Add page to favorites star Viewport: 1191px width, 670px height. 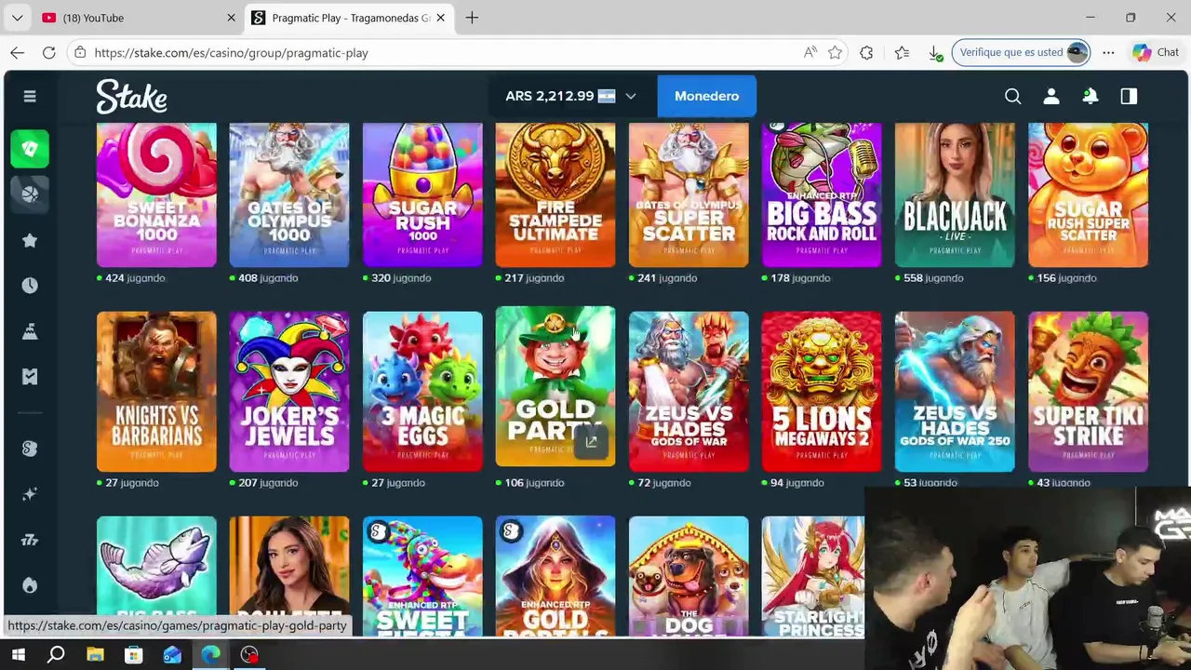(835, 53)
